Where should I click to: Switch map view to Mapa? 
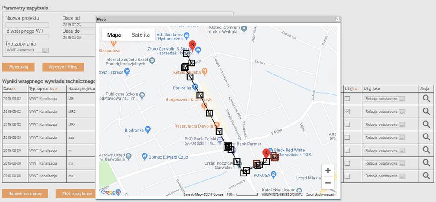(x=114, y=35)
